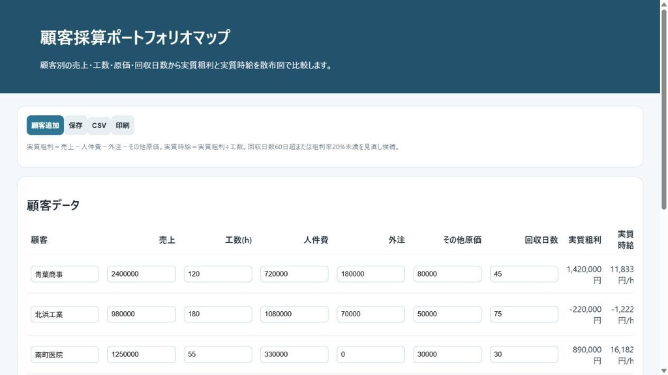This screenshot has height=375, width=668.
Task: Click the 顧客採算ポートフォリオマップ page title
Action: 135,37
